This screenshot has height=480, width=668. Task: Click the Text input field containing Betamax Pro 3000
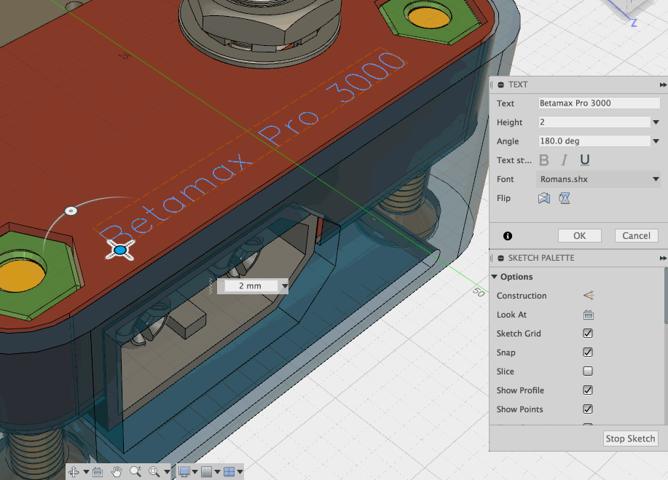(x=599, y=103)
